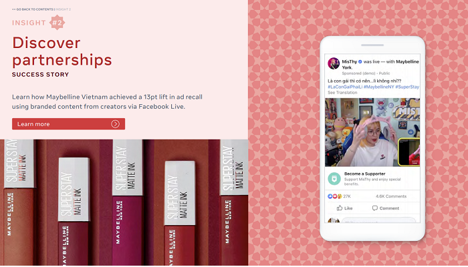Click the Go Back to Contents link

[33, 9]
